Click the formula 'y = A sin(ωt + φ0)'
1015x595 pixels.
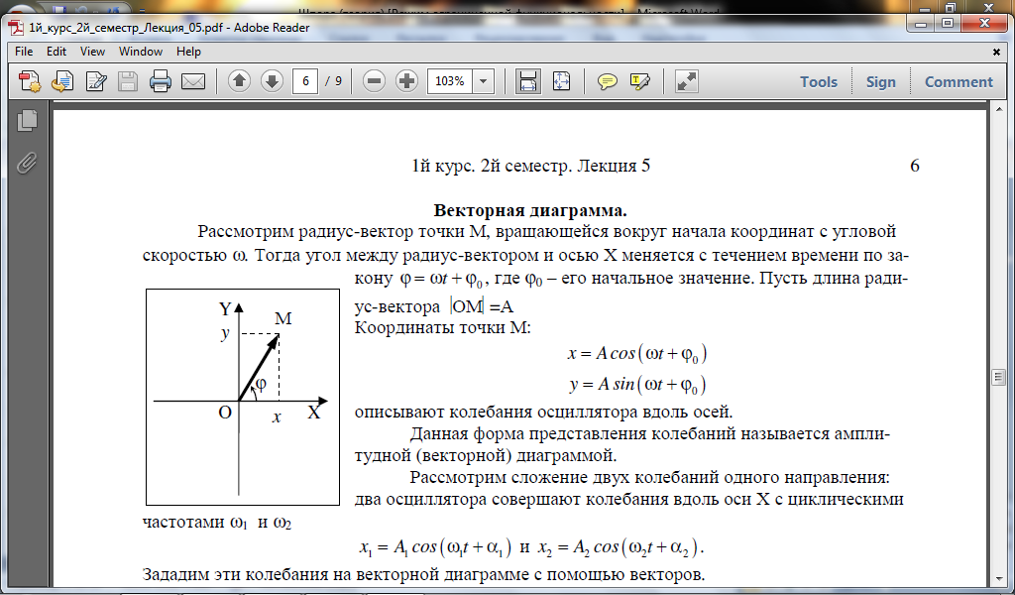pyautogui.click(x=637, y=385)
